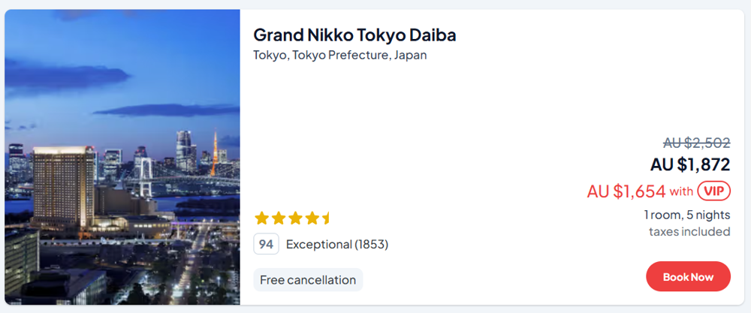The width and height of the screenshot is (751, 313).
Task: Click the taxes included note
Action: point(689,231)
